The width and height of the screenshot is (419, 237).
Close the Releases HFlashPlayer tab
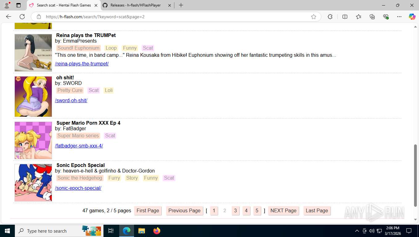(x=169, y=5)
